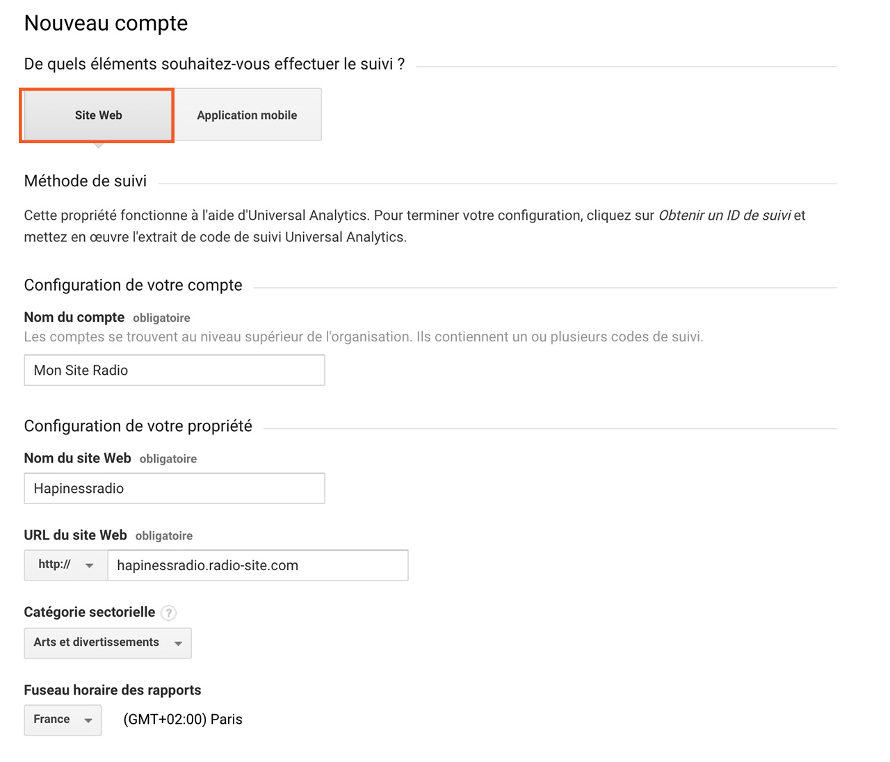
Task: Click the Nom du site Web label
Action: [x=77, y=459]
